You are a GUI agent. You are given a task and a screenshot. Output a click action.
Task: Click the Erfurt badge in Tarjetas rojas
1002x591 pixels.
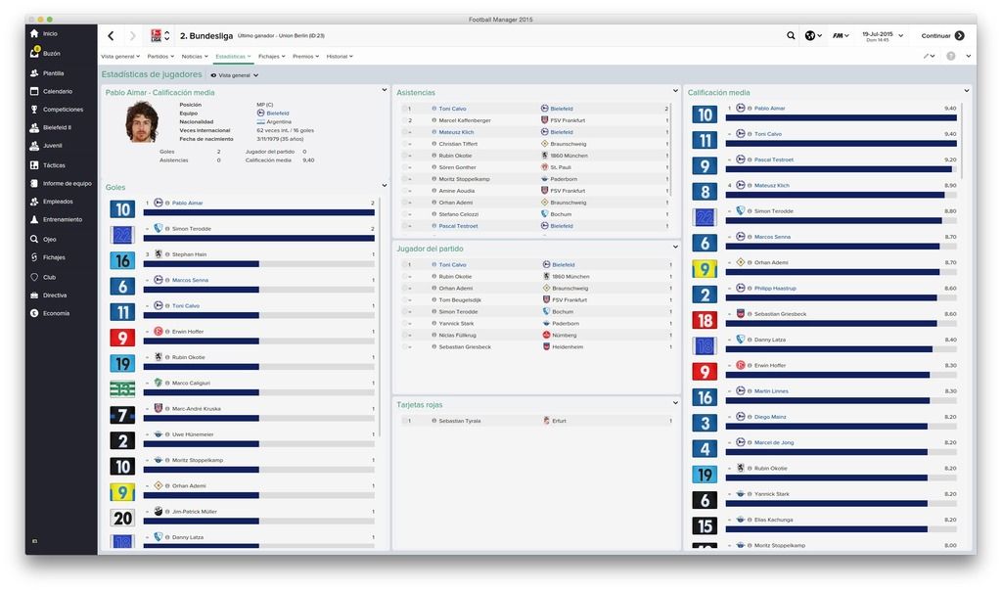546,421
